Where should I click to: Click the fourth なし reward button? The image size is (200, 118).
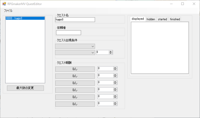click(x=75, y=90)
